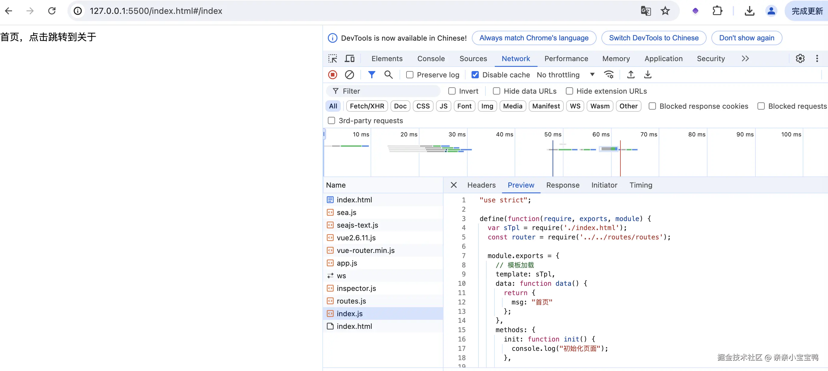Switch to the Console tab
Screen dimensions: 828x371
pyautogui.click(x=431, y=58)
